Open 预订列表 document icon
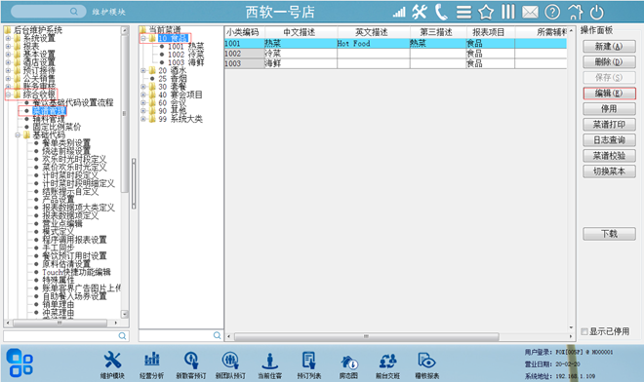Viewport: 644px width, 382px height. (309, 361)
